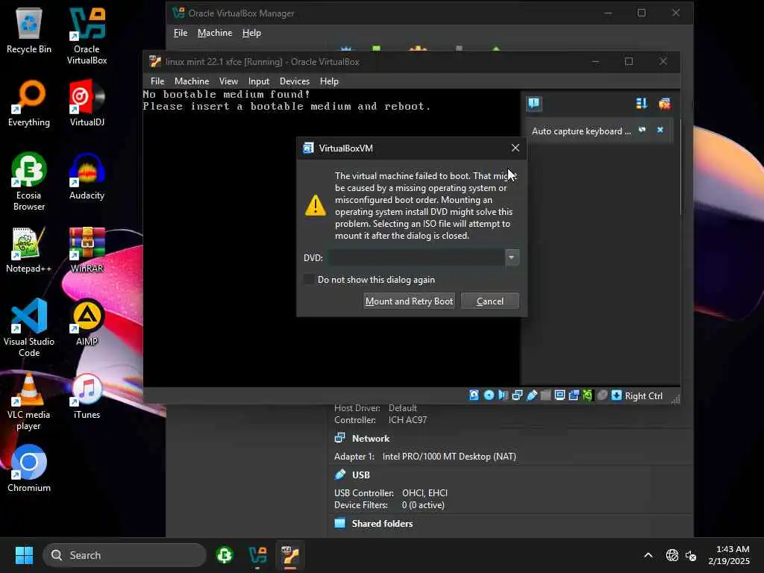
Task: Click the AIMP desktop shortcut
Action: [87, 323]
